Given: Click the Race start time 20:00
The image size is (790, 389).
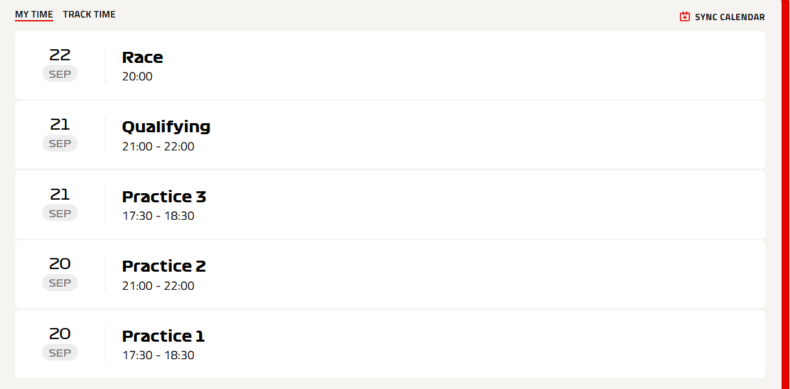Looking at the screenshot, I should pos(137,77).
